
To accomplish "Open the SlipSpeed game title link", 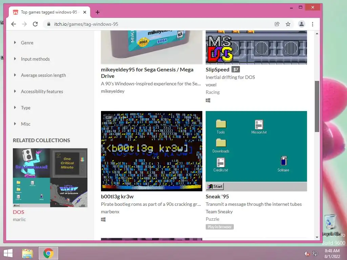I will (x=217, y=70).
